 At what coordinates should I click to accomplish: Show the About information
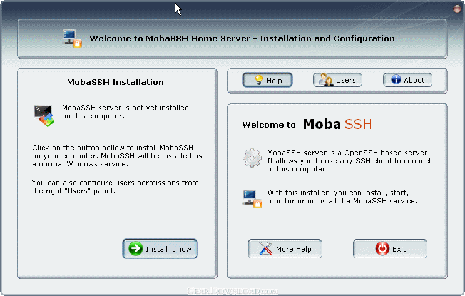click(x=408, y=80)
